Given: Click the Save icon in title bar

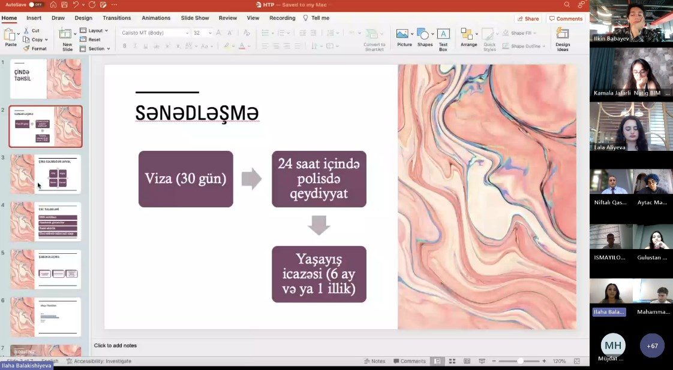Looking at the screenshot, I should point(64,5).
